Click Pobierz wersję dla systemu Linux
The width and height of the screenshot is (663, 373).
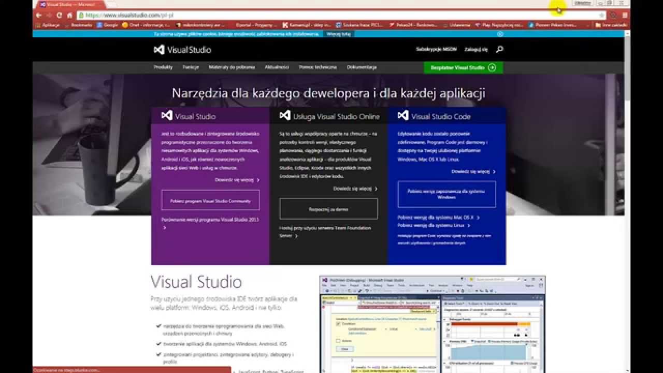(x=434, y=225)
